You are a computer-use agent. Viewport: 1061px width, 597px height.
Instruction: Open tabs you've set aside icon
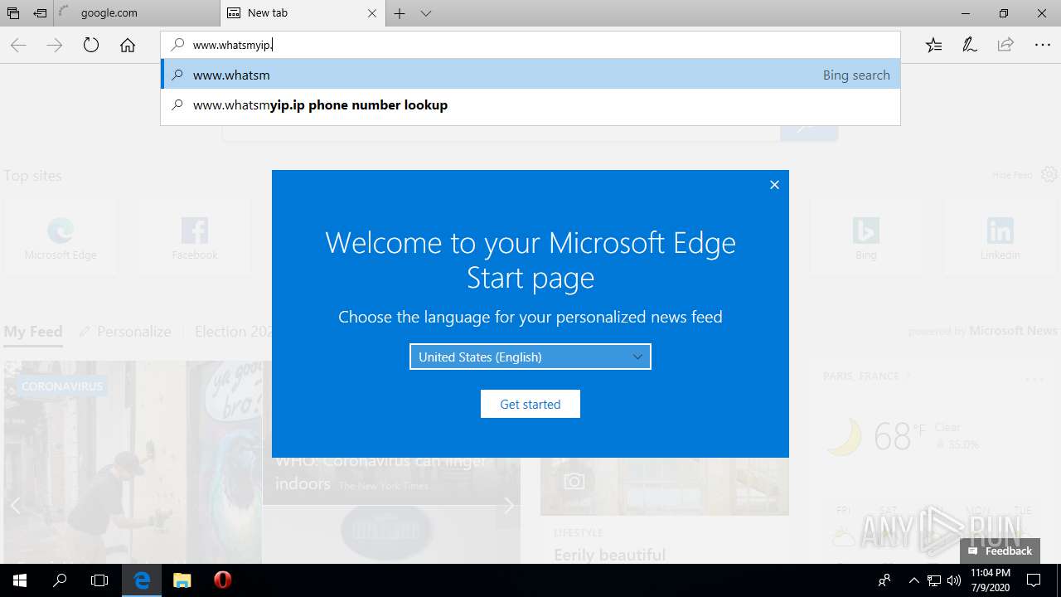pos(13,13)
